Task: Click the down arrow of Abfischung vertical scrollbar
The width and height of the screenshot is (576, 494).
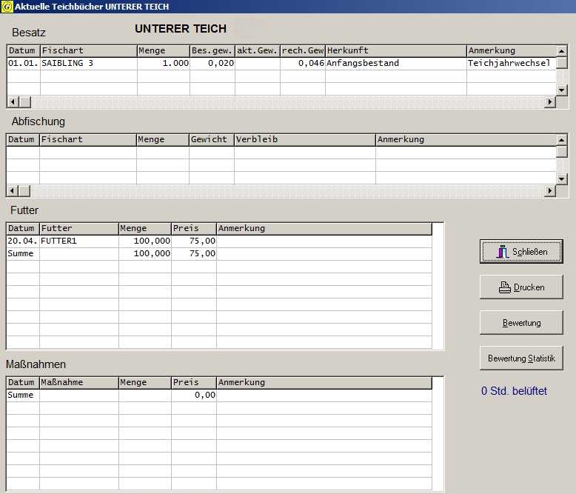Action: point(563,179)
